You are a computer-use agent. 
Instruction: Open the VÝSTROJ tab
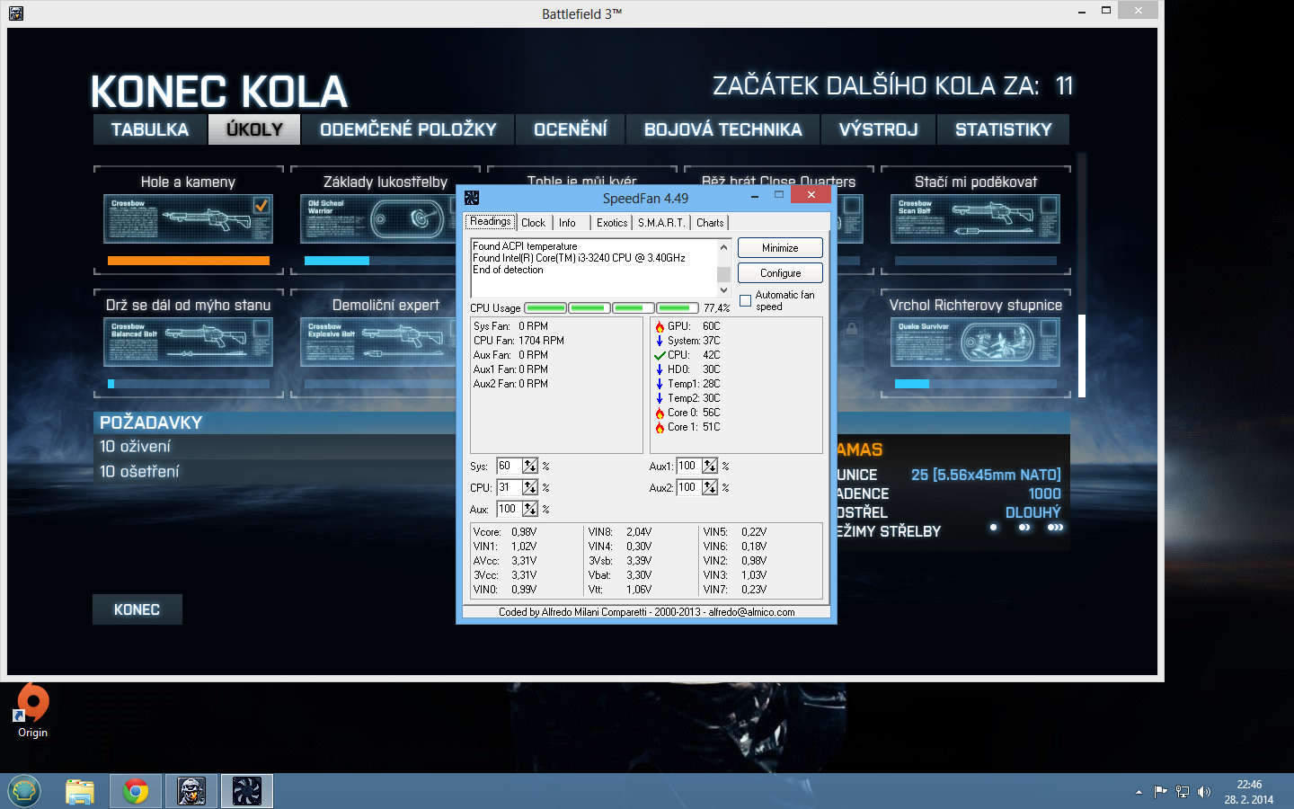click(879, 129)
